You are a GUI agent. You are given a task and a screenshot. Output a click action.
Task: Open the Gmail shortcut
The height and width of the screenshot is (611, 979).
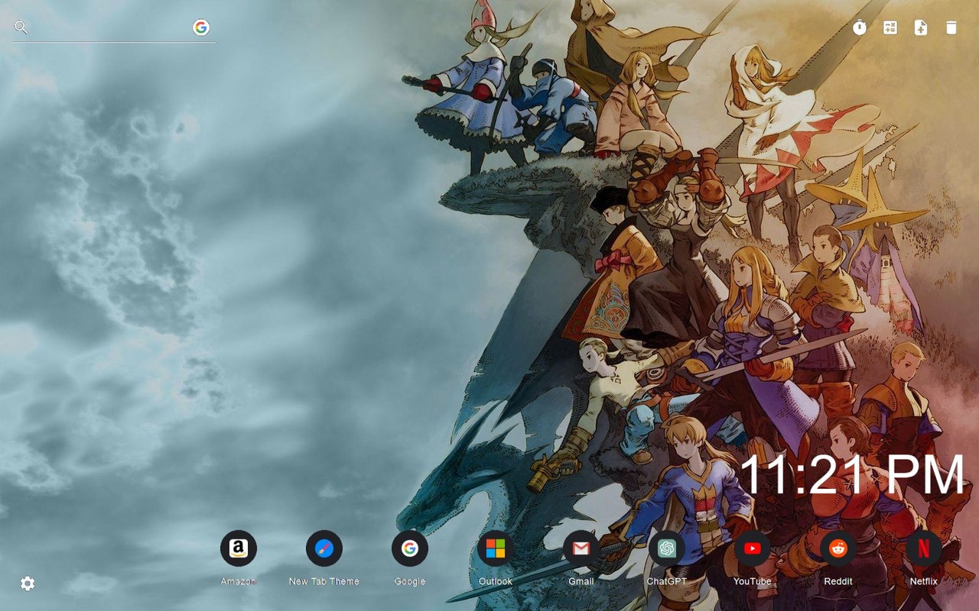[x=581, y=548]
